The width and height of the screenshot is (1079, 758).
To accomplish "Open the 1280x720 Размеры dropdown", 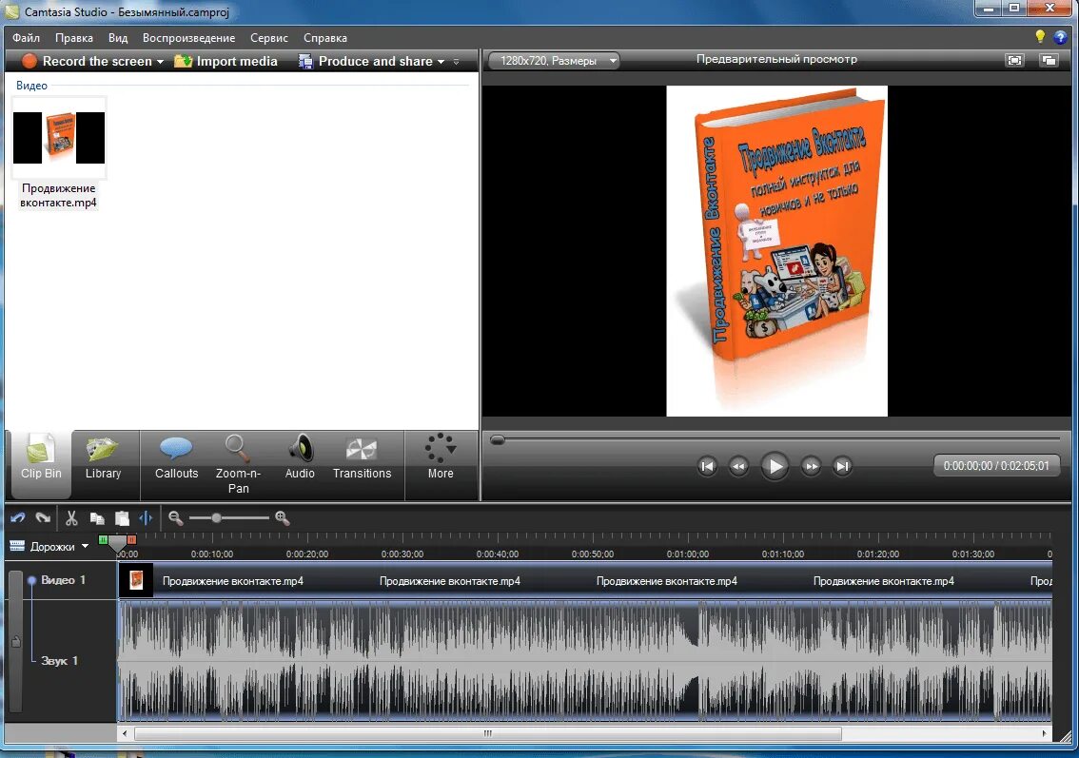I will click(554, 61).
